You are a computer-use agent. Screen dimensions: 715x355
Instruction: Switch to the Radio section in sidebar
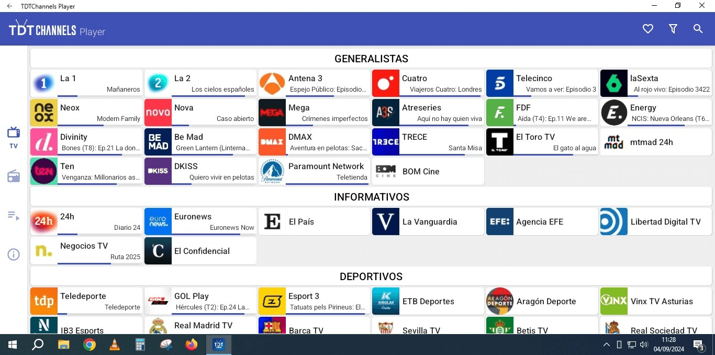[14, 176]
